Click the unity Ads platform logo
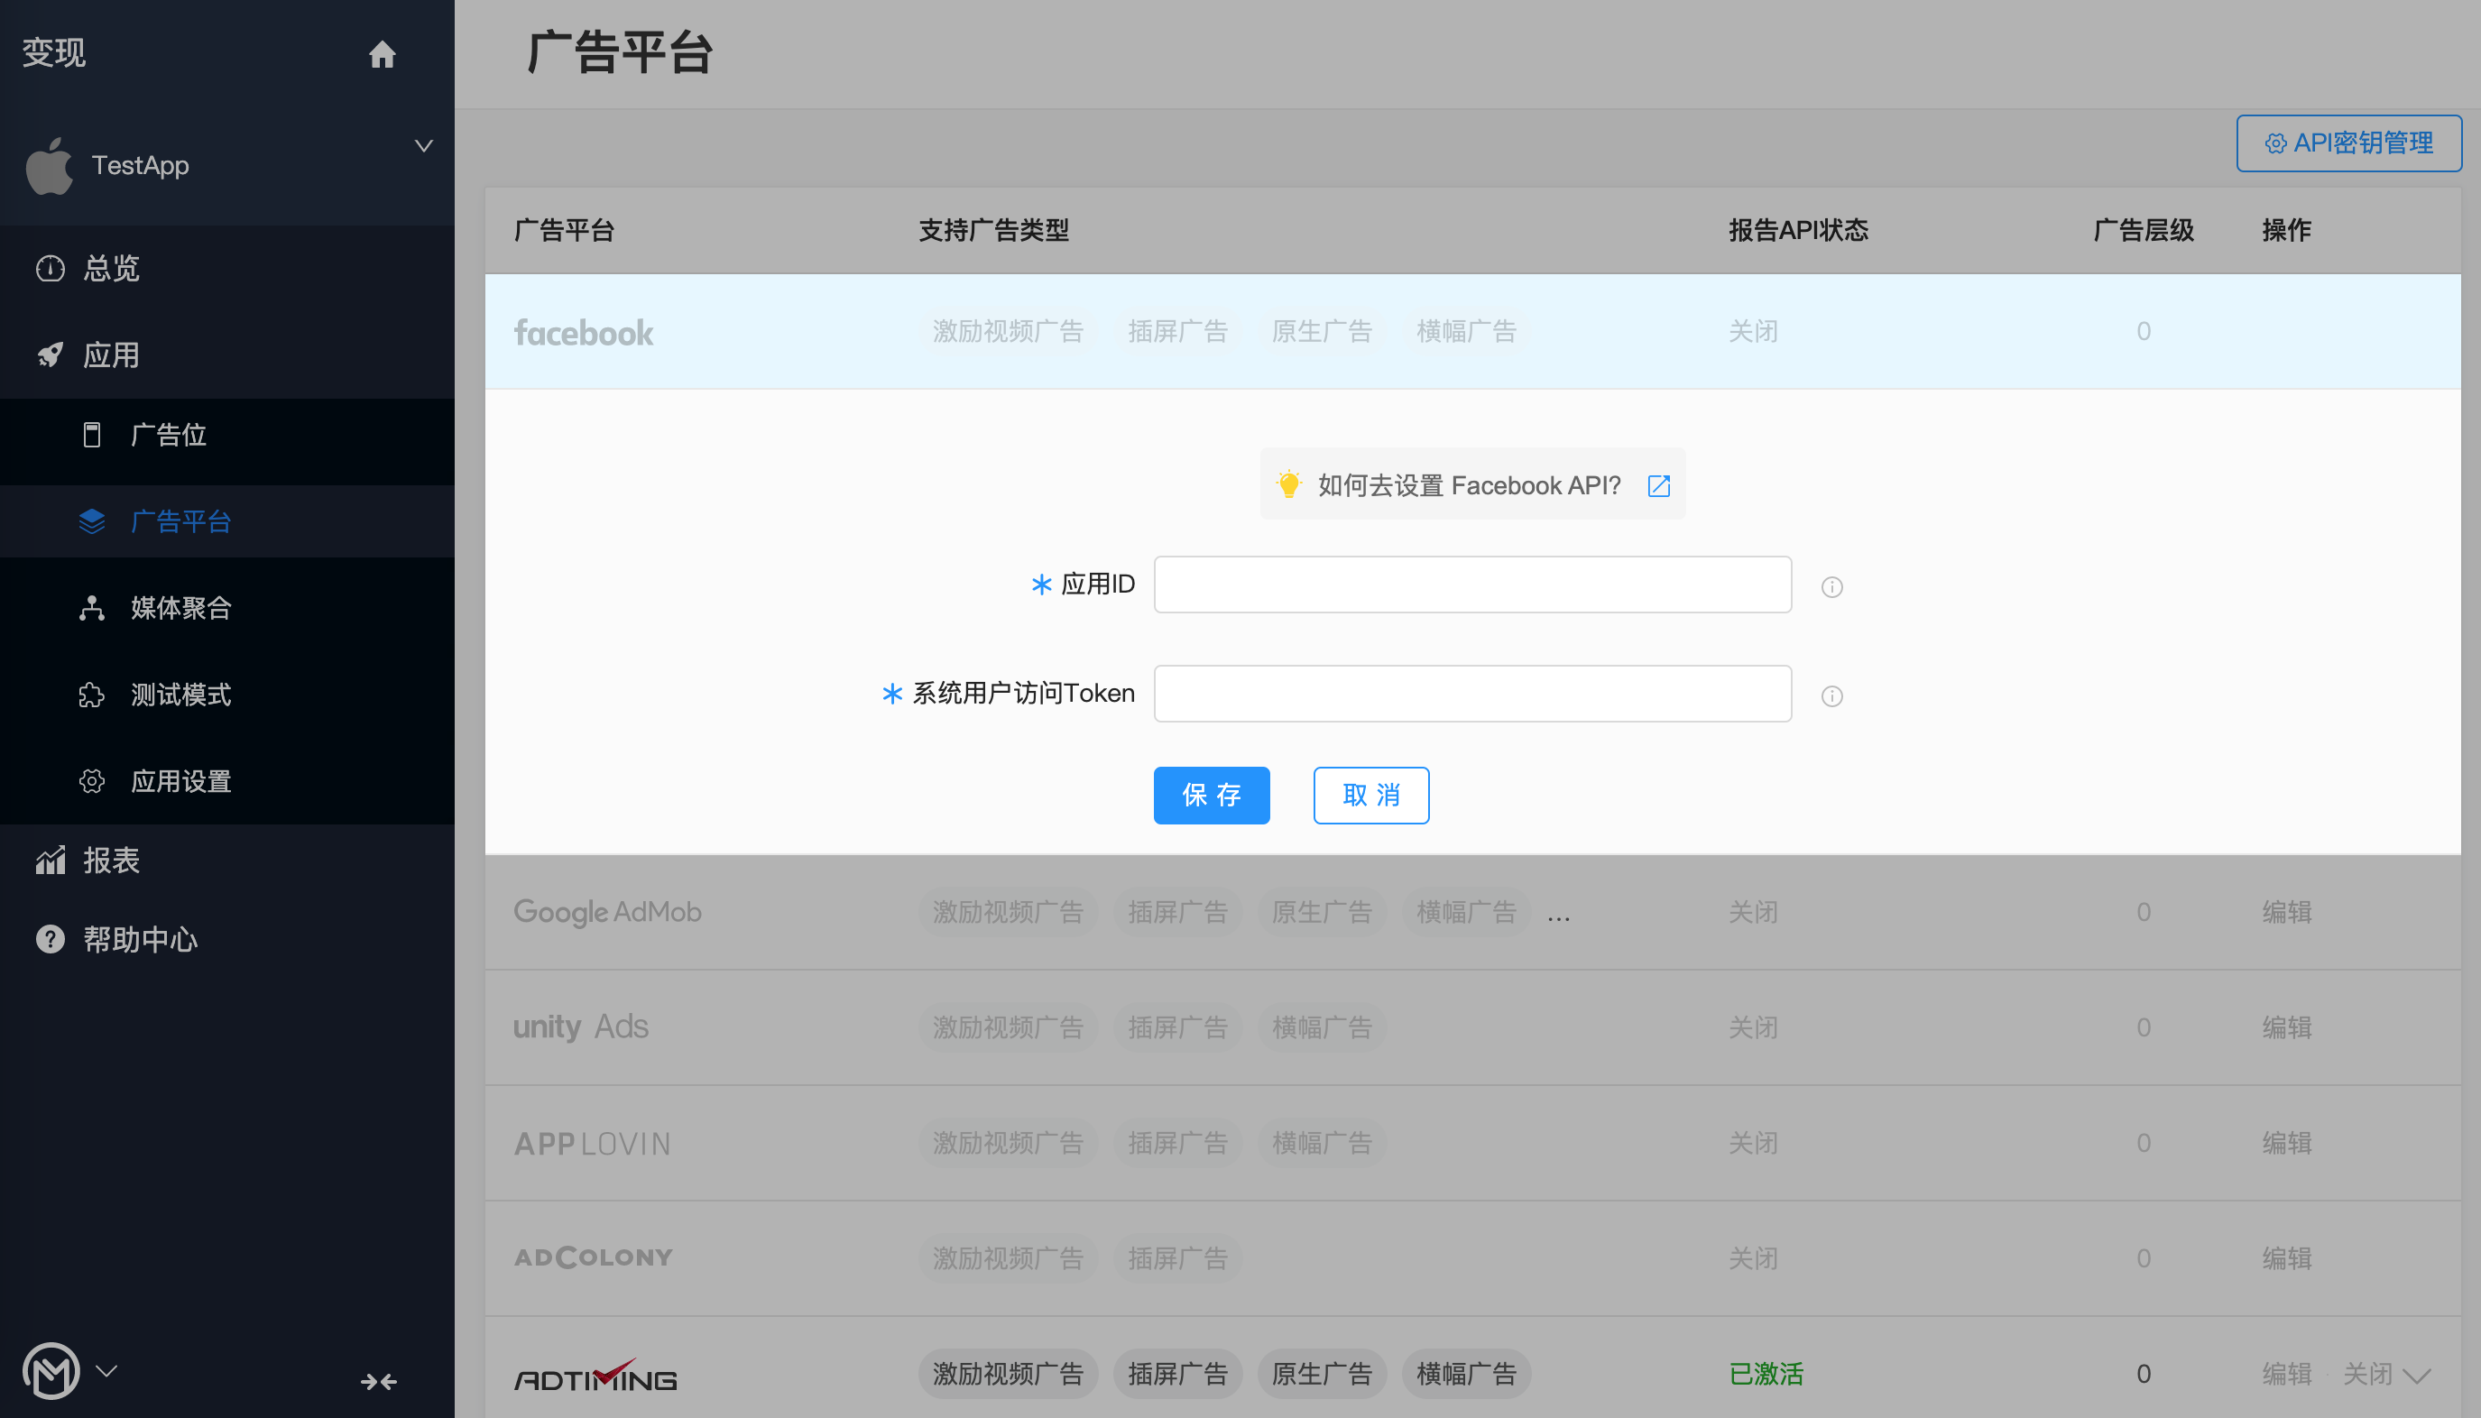This screenshot has height=1418, width=2481. click(581, 1027)
